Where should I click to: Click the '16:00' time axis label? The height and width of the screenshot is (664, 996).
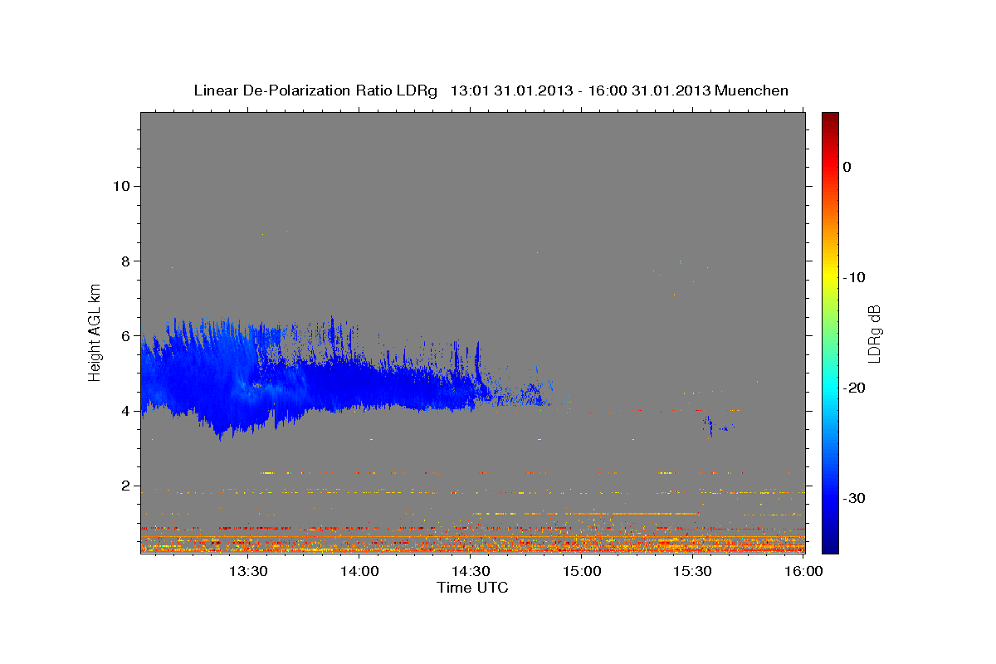coord(803,571)
